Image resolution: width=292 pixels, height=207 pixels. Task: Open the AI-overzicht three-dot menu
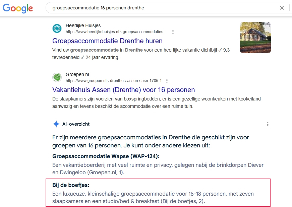(x=268, y=124)
